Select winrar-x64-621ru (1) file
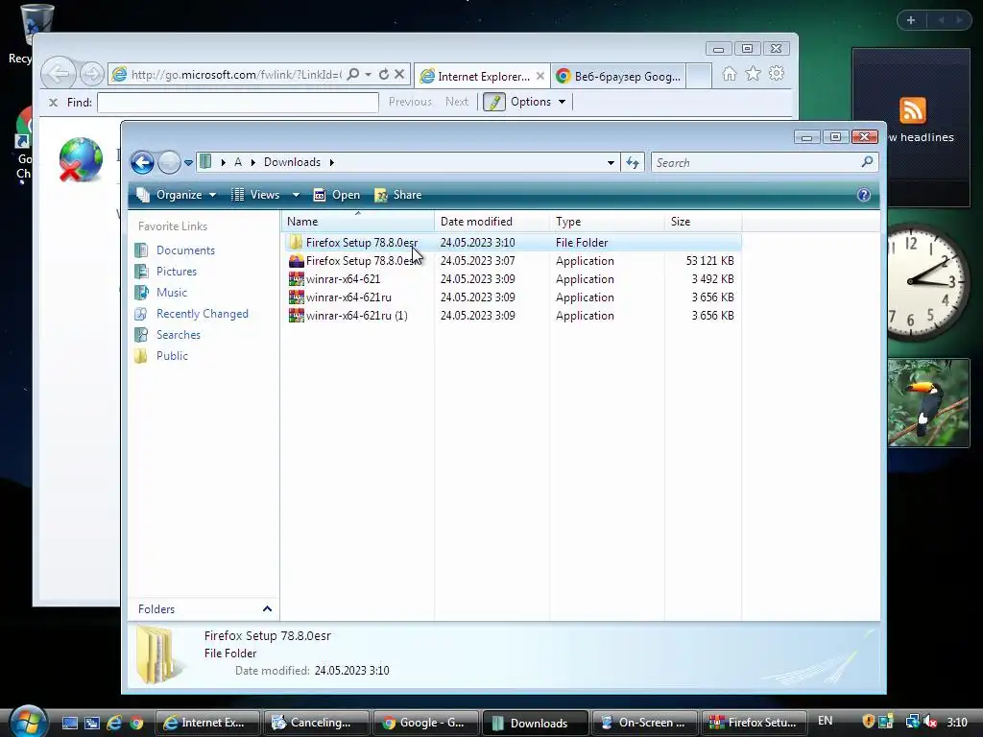Screen dimensions: 983x737 348,315
